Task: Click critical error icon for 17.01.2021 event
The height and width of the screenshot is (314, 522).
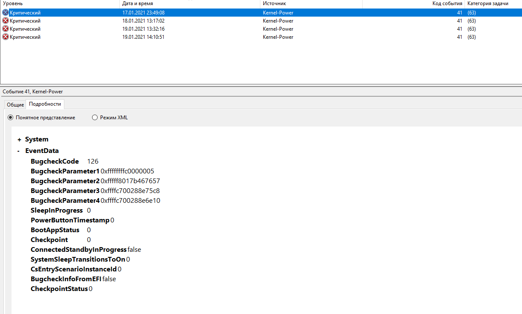Action: point(6,13)
